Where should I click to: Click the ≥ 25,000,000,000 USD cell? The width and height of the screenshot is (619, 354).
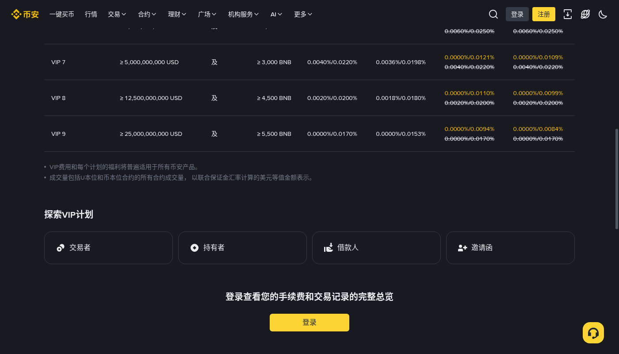[151, 134]
